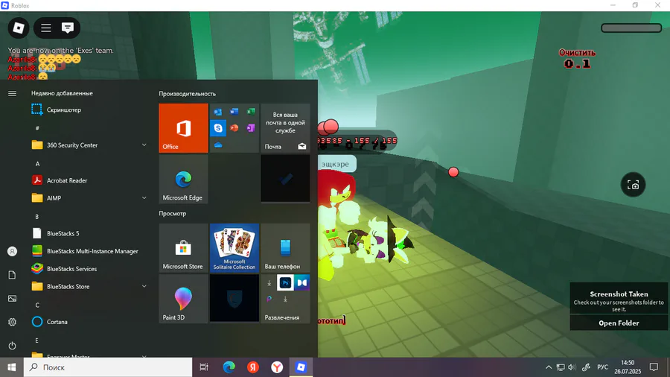Image resolution: width=670 pixels, height=377 pixels.
Task: Click the Поиск taskbar search box
Action: point(108,367)
